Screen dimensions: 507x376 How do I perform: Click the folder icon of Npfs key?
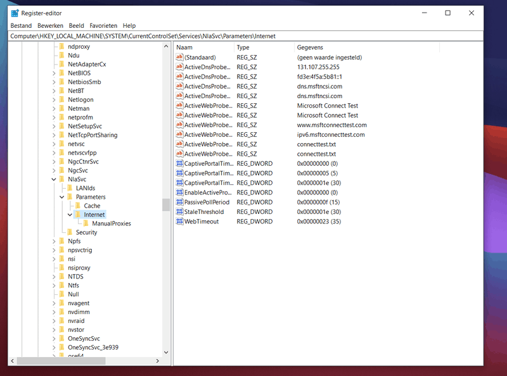point(62,241)
